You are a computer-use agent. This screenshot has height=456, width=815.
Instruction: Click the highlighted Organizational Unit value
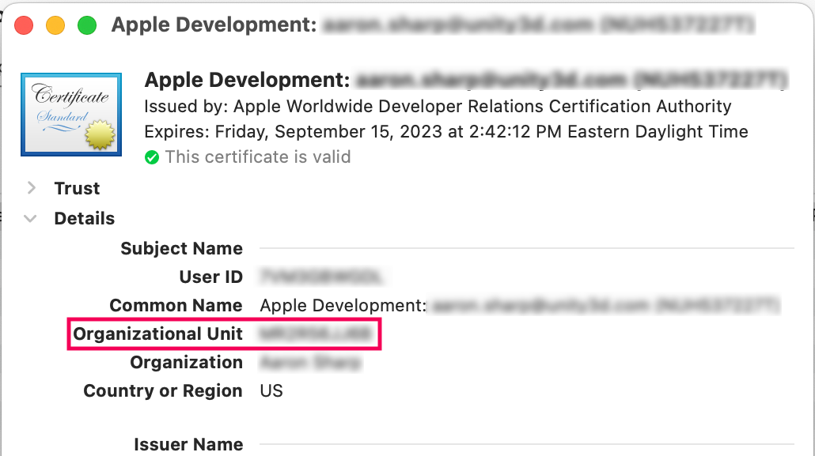tap(315, 334)
